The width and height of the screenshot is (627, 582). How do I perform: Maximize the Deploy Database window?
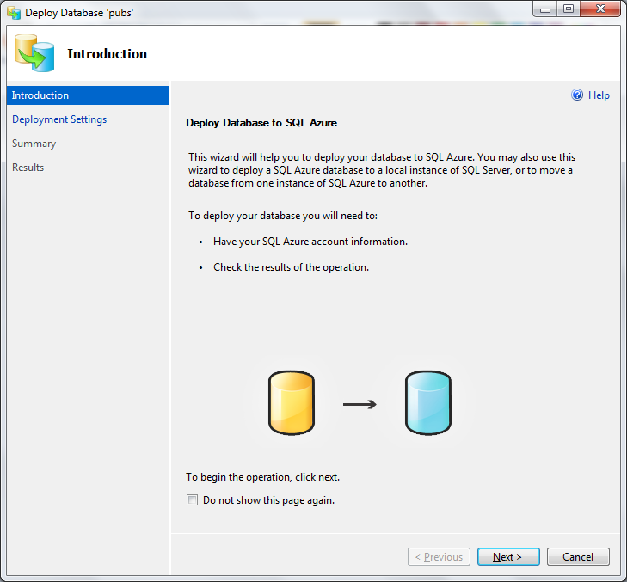(x=569, y=9)
